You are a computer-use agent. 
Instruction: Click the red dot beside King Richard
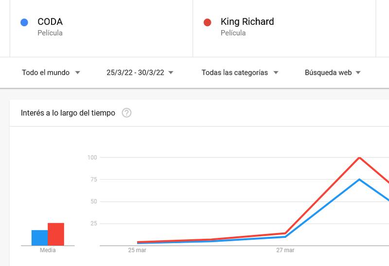click(x=208, y=22)
